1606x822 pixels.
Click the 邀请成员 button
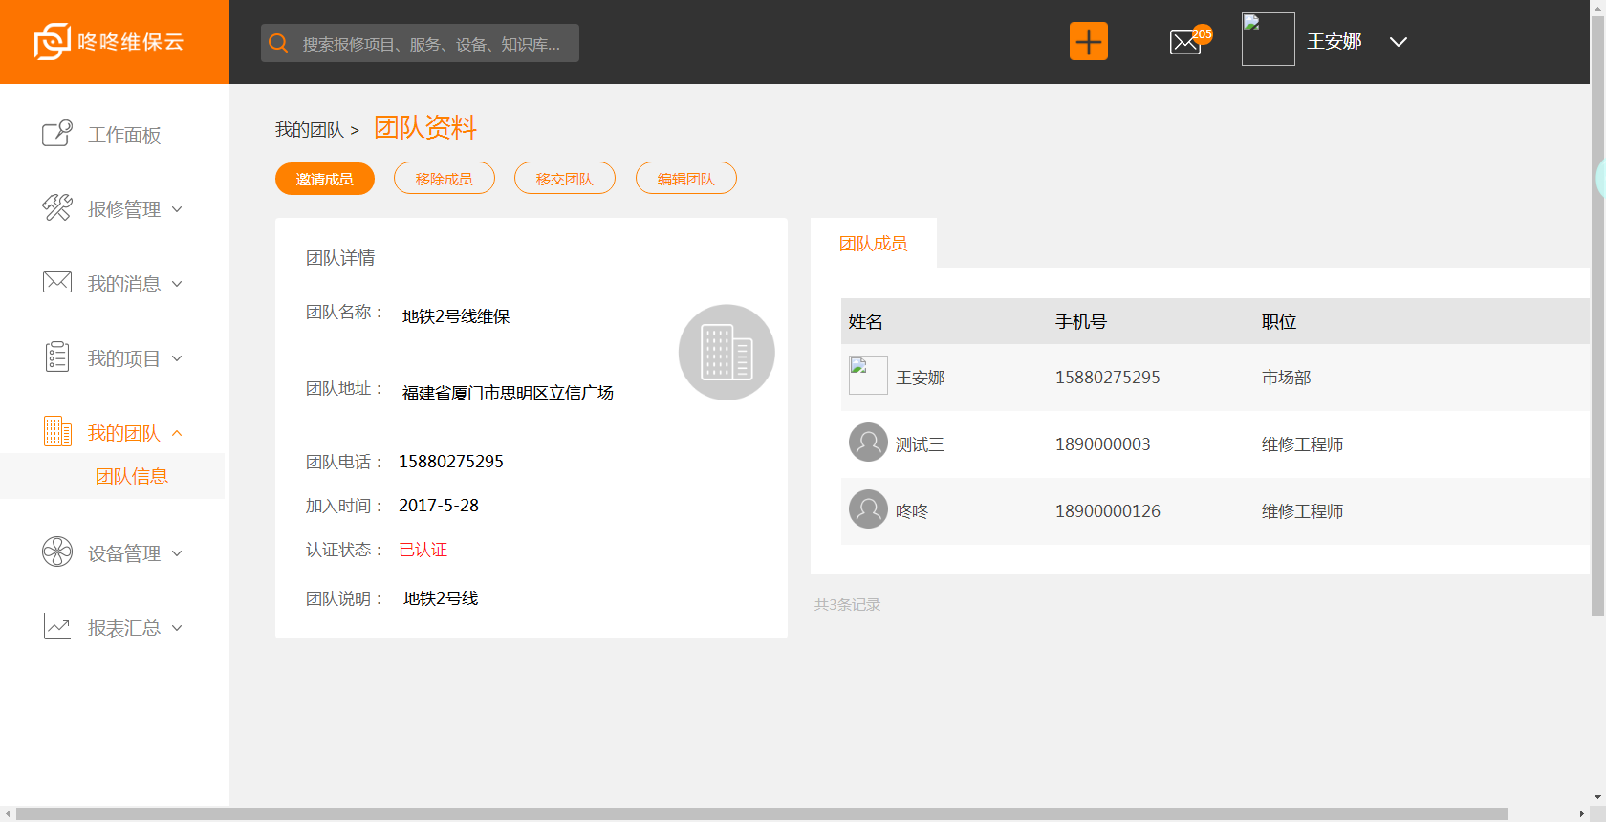[x=325, y=179]
